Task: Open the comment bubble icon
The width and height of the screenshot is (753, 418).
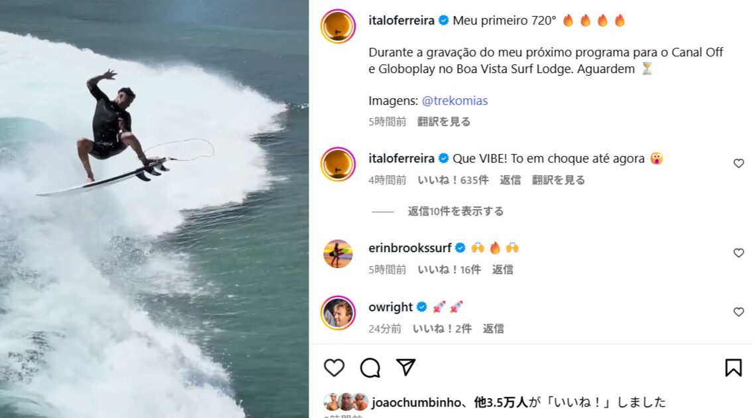Action: [x=370, y=368]
